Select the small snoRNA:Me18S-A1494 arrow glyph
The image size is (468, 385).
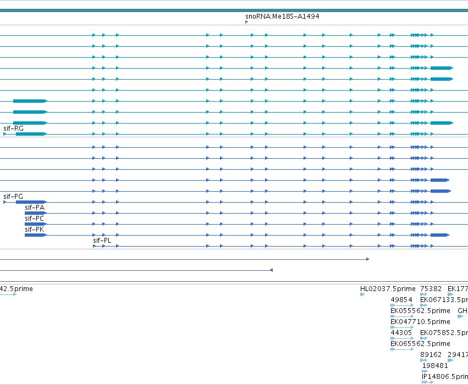pos(246,22)
